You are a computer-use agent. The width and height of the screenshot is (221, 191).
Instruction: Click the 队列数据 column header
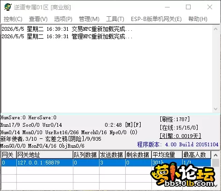pos(86,155)
